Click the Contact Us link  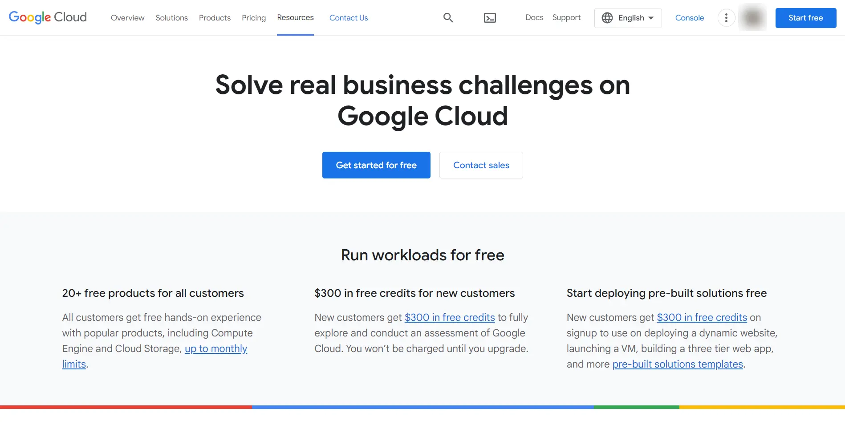(349, 18)
